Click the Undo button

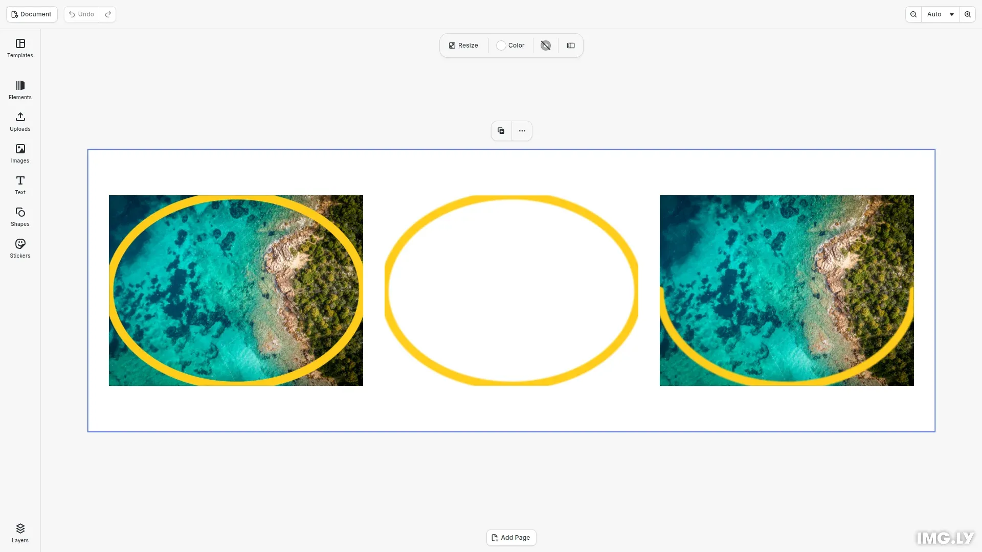click(x=82, y=14)
